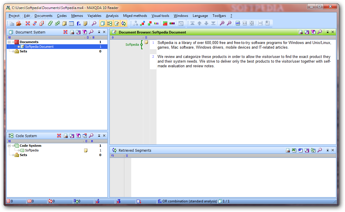Collapse the Code System tree node
The image size is (345, 212).
click(x=9, y=146)
